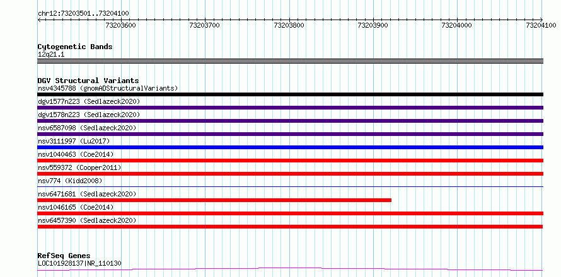This screenshot has height=277, width=561.
Task: Select dgv1577n223 (Sedlazeck2020) label
Action: pos(89,101)
